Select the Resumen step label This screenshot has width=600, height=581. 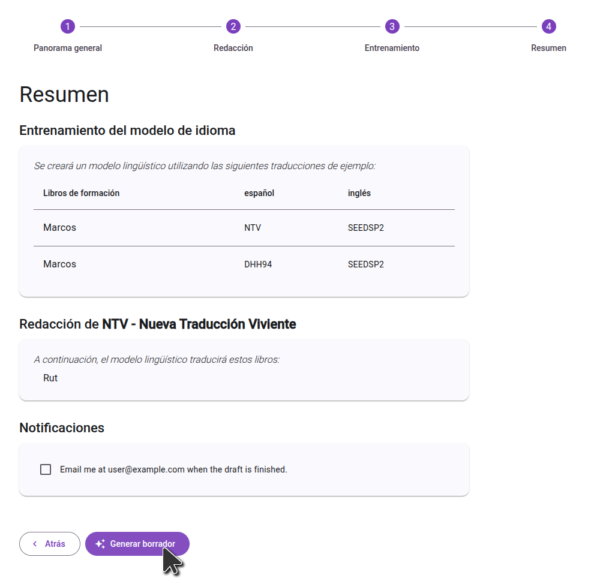tap(548, 48)
